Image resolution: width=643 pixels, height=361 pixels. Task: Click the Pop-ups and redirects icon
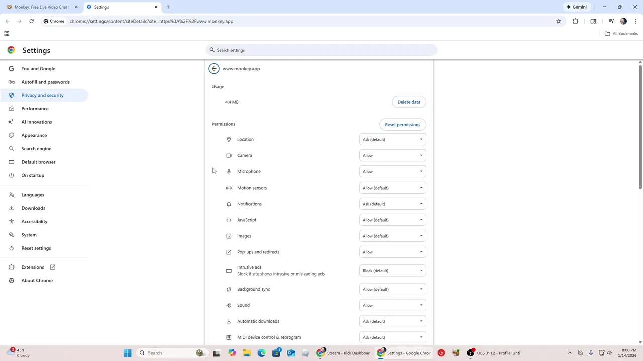(x=229, y=252)
